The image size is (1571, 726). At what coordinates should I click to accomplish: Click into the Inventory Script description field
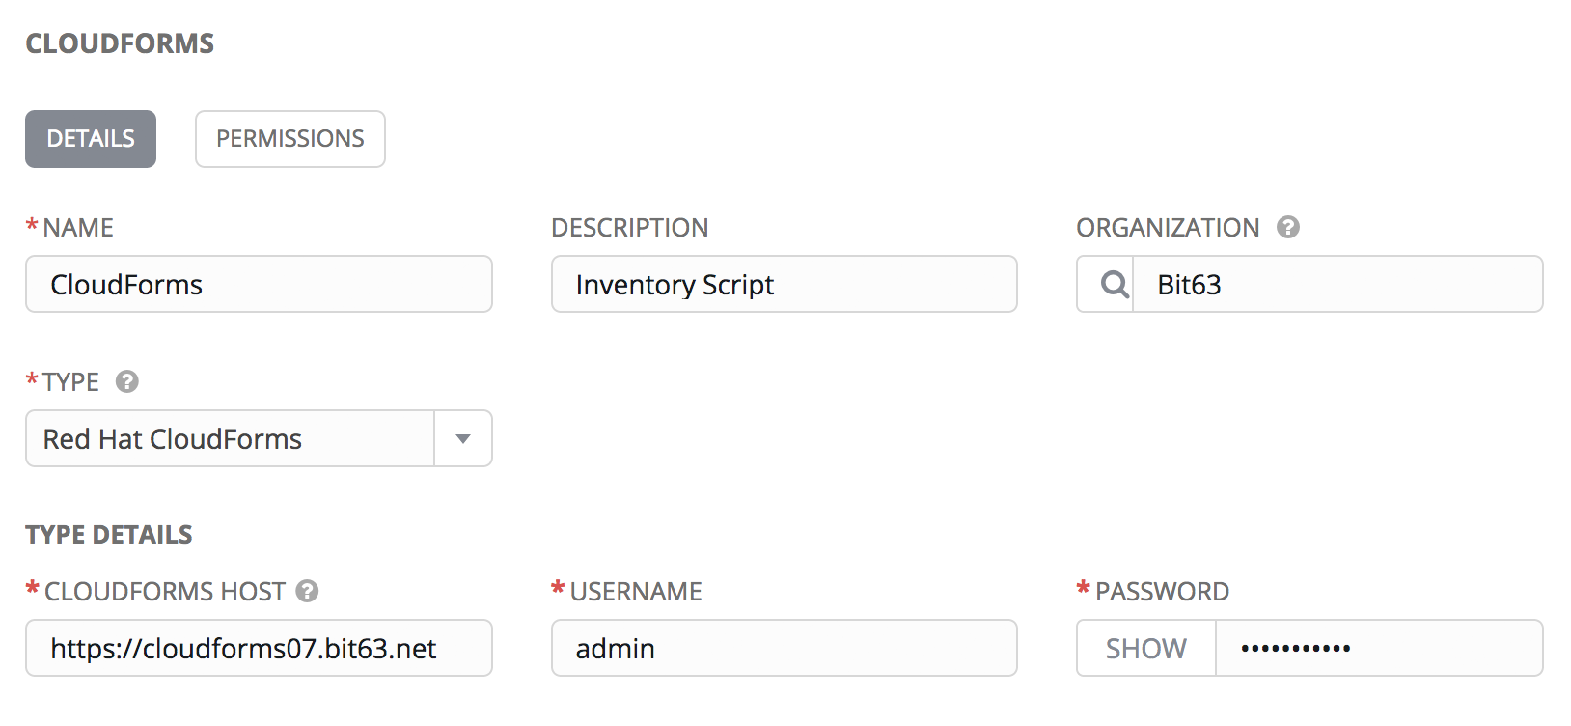click(784, 285)
